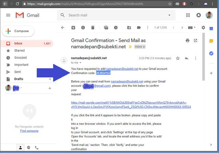Remove the Inbox label from email
This screenshot has width=219, height=153.
(x=144, y=46)
